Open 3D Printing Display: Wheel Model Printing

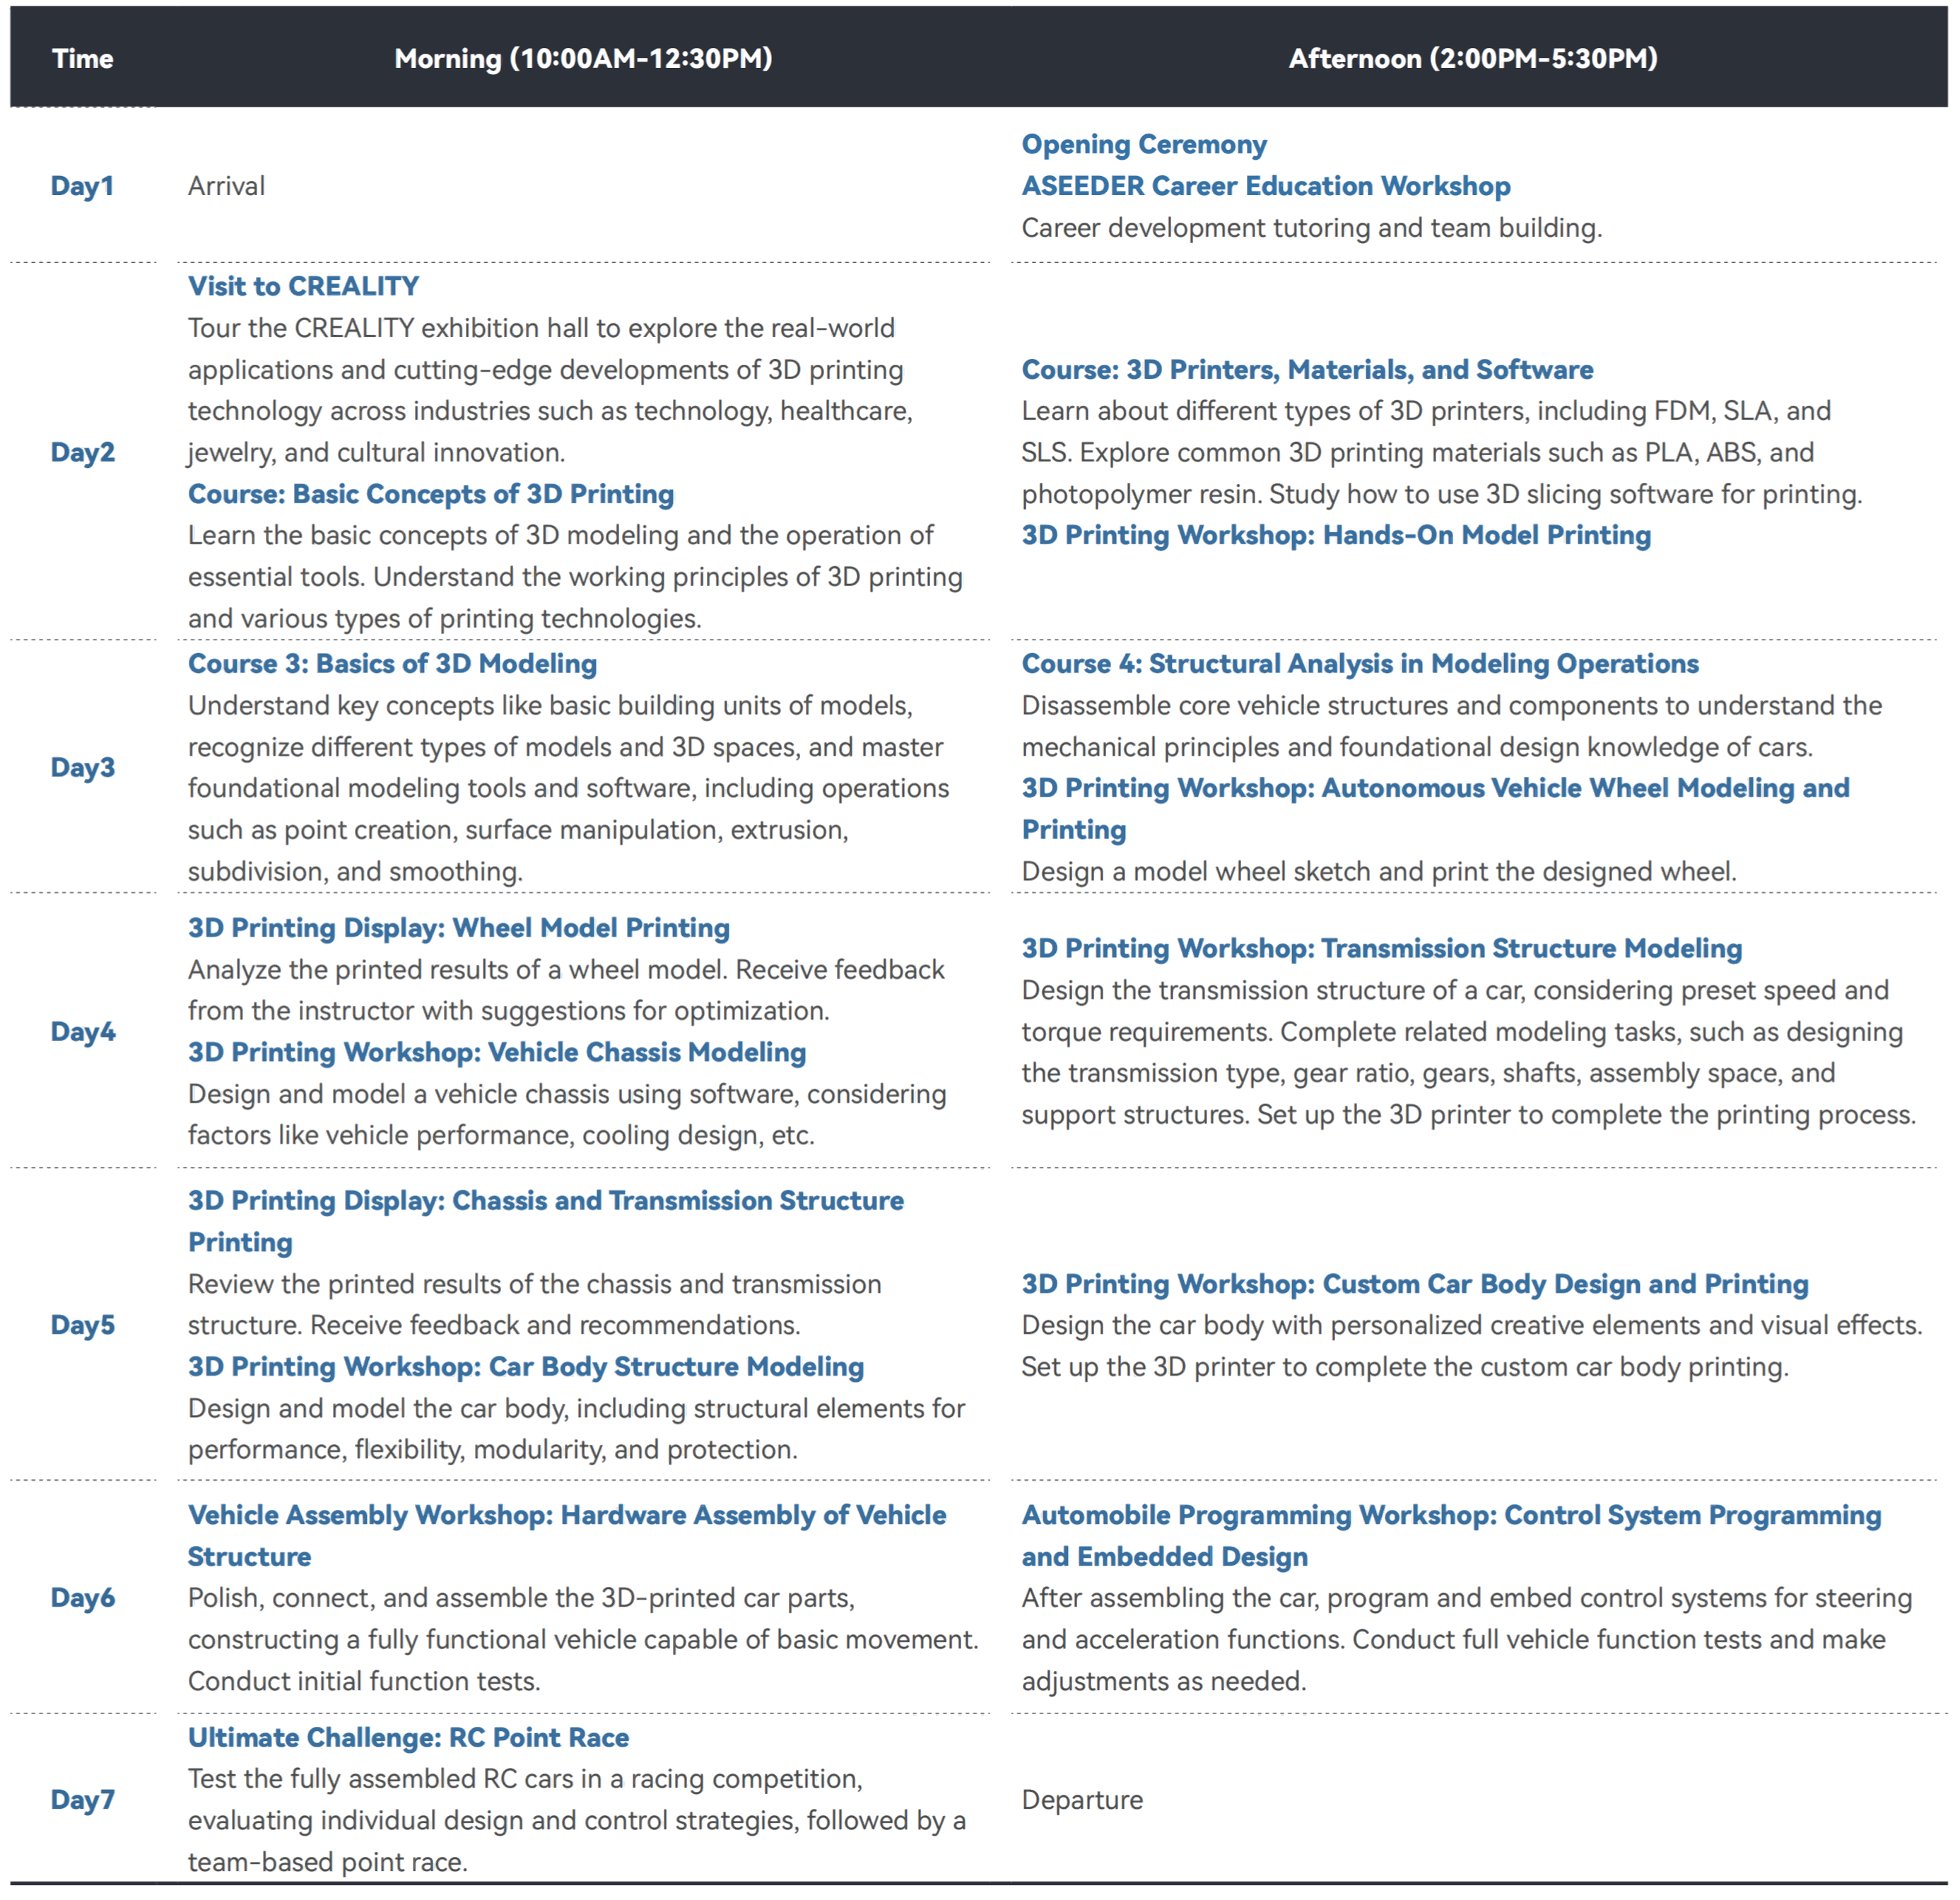pyautogui.click(x=458, y=928)
